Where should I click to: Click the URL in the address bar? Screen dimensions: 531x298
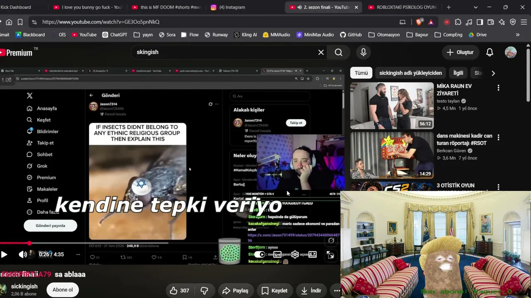click(101, 22)
